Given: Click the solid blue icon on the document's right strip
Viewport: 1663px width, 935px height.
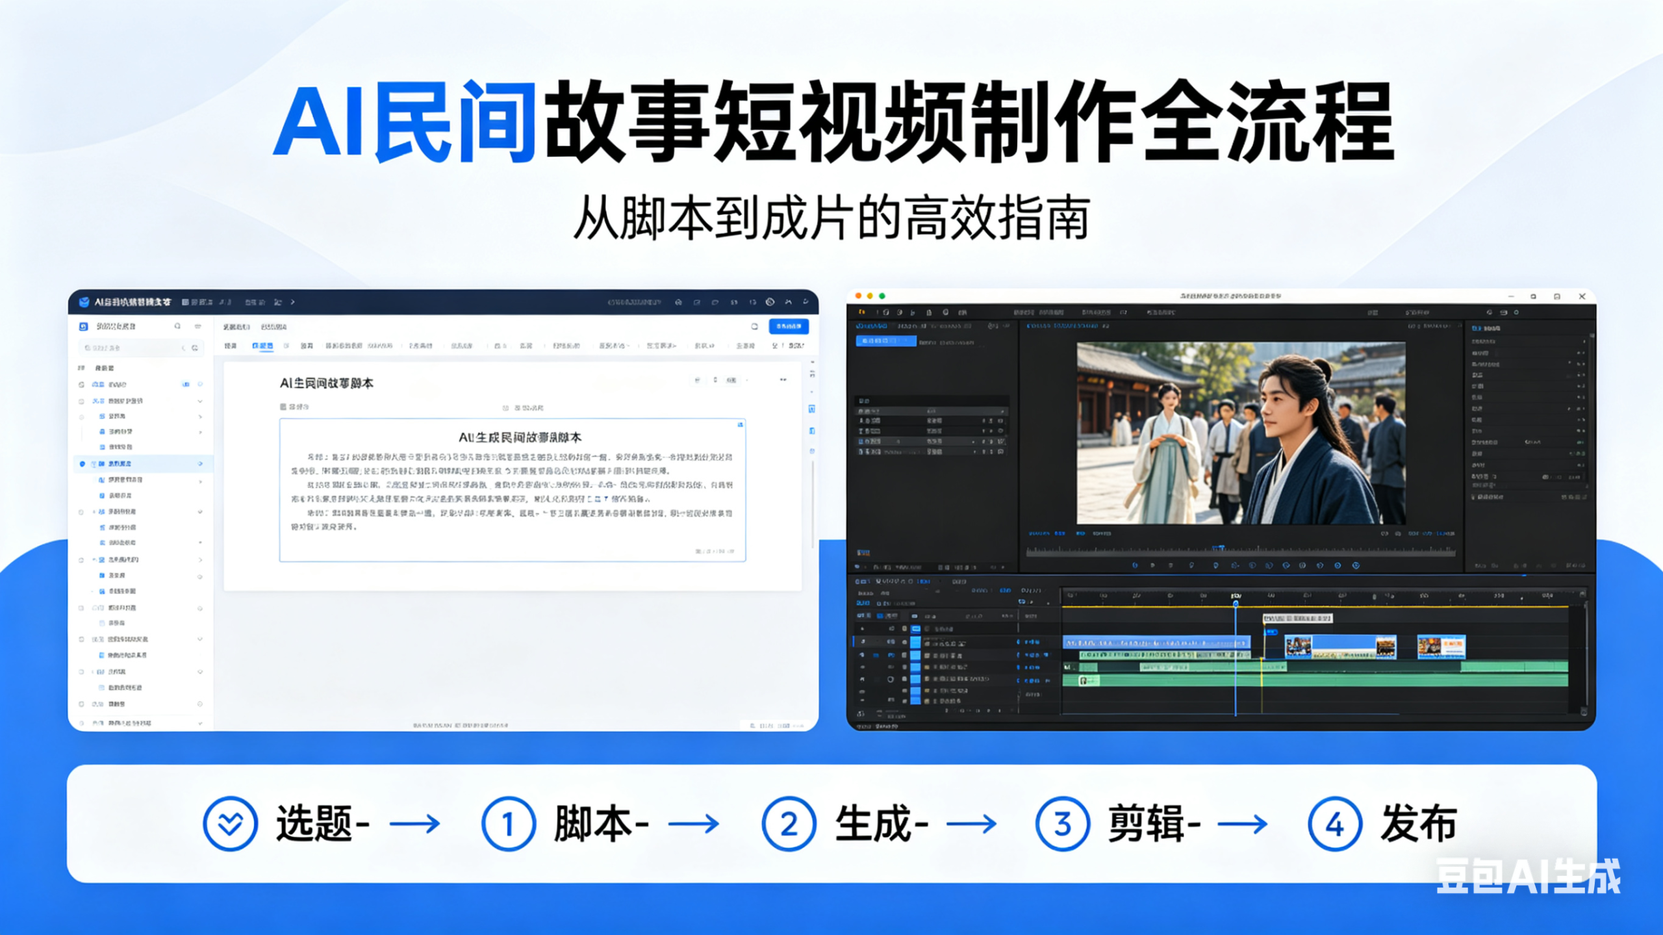Looking at the screenshot, I should coord(812,431).
